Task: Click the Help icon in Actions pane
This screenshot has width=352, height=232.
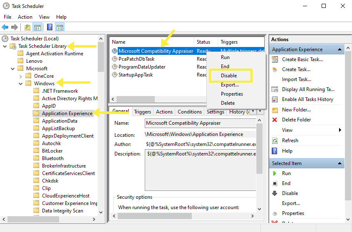Action: 274,151
